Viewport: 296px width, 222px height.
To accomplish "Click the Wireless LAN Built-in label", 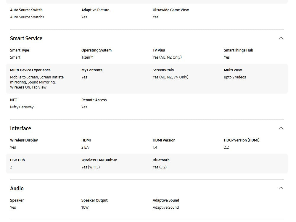I will [x=99, y=160].
